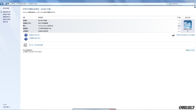Focus the Control Panel search box

pos(182,4)
